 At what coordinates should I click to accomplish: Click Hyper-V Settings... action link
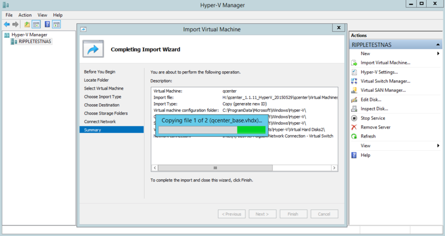click(379, 72)
